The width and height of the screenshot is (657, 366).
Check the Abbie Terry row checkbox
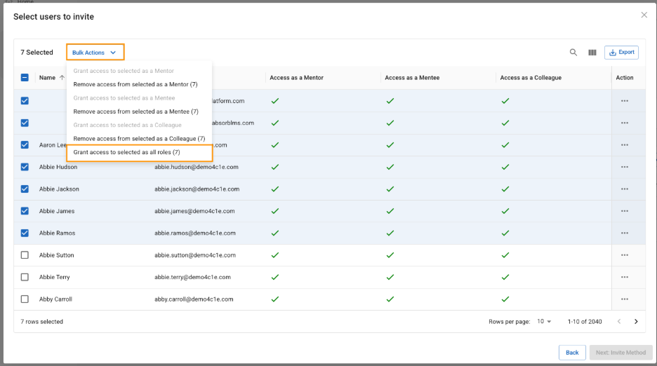(25, 277)
